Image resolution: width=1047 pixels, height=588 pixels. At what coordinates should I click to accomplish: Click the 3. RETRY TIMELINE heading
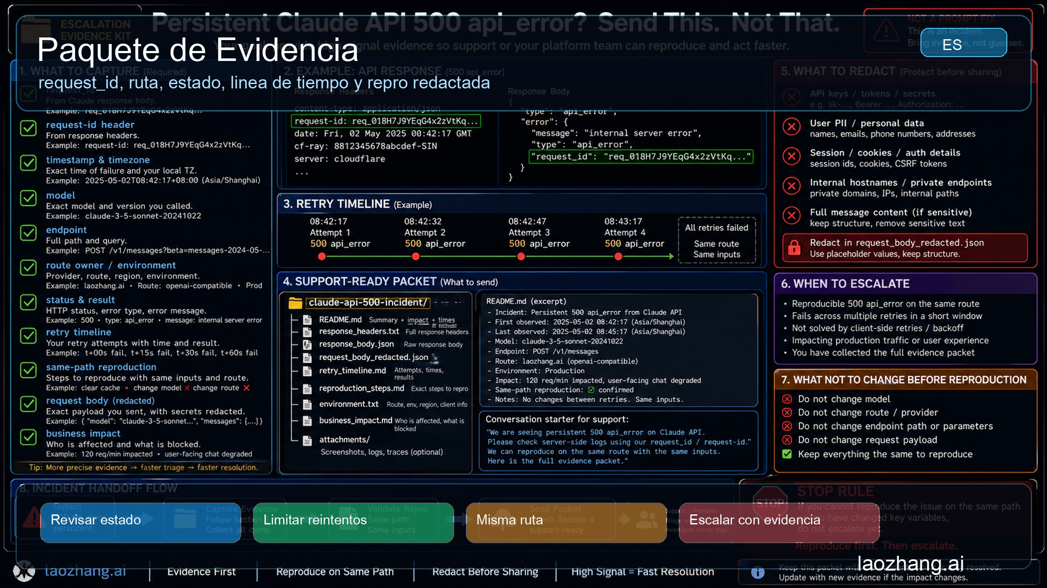coord(358,204)
